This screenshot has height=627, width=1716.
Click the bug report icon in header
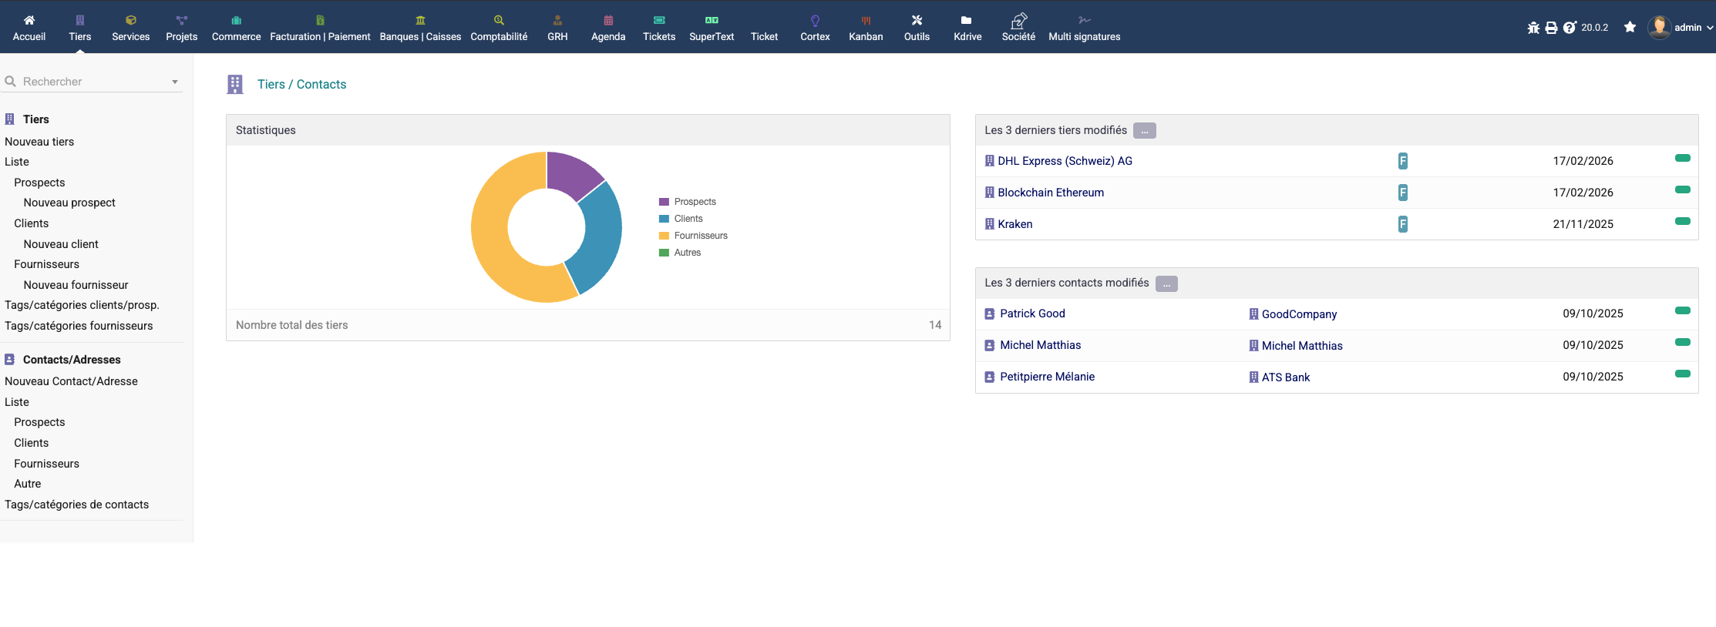1533,28
